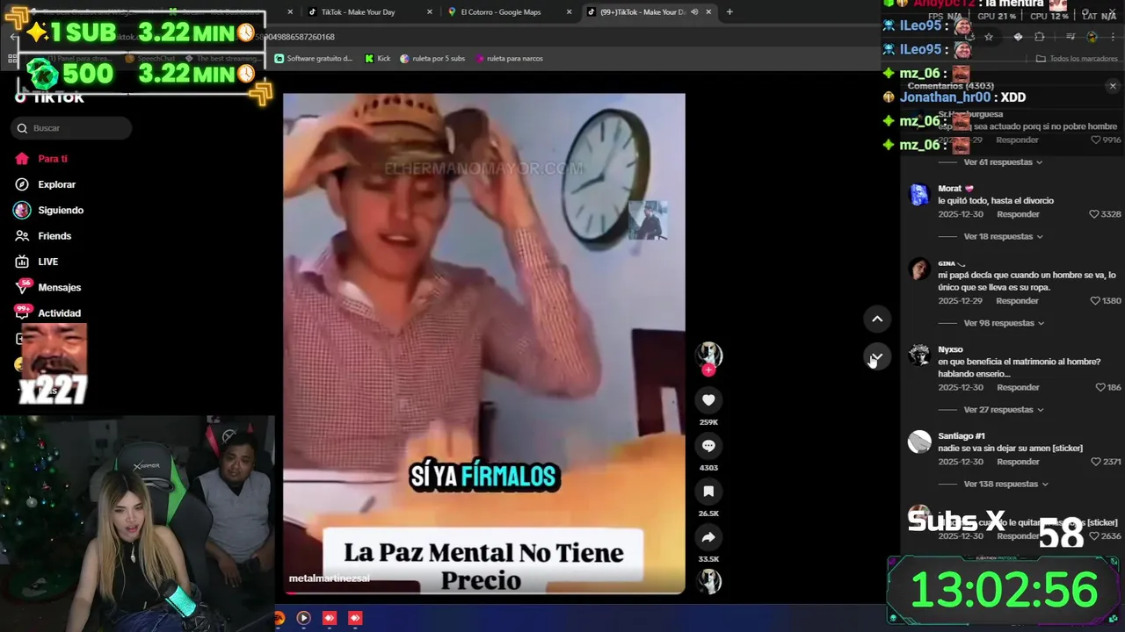Close the Google Maps tab

pos(569,12)
